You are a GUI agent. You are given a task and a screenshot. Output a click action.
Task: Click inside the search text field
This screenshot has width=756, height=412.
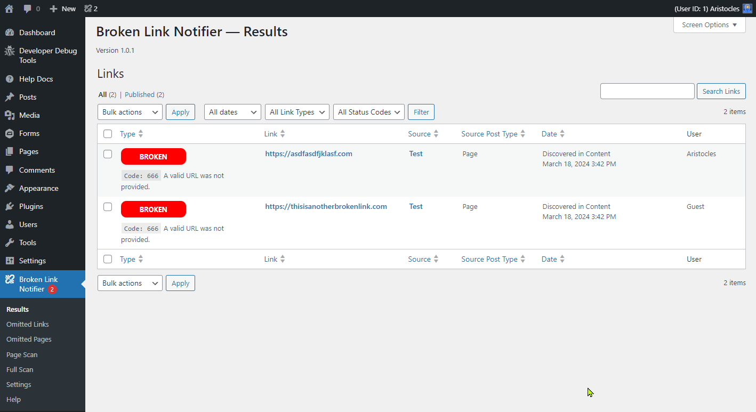click(x=647, y=91)
